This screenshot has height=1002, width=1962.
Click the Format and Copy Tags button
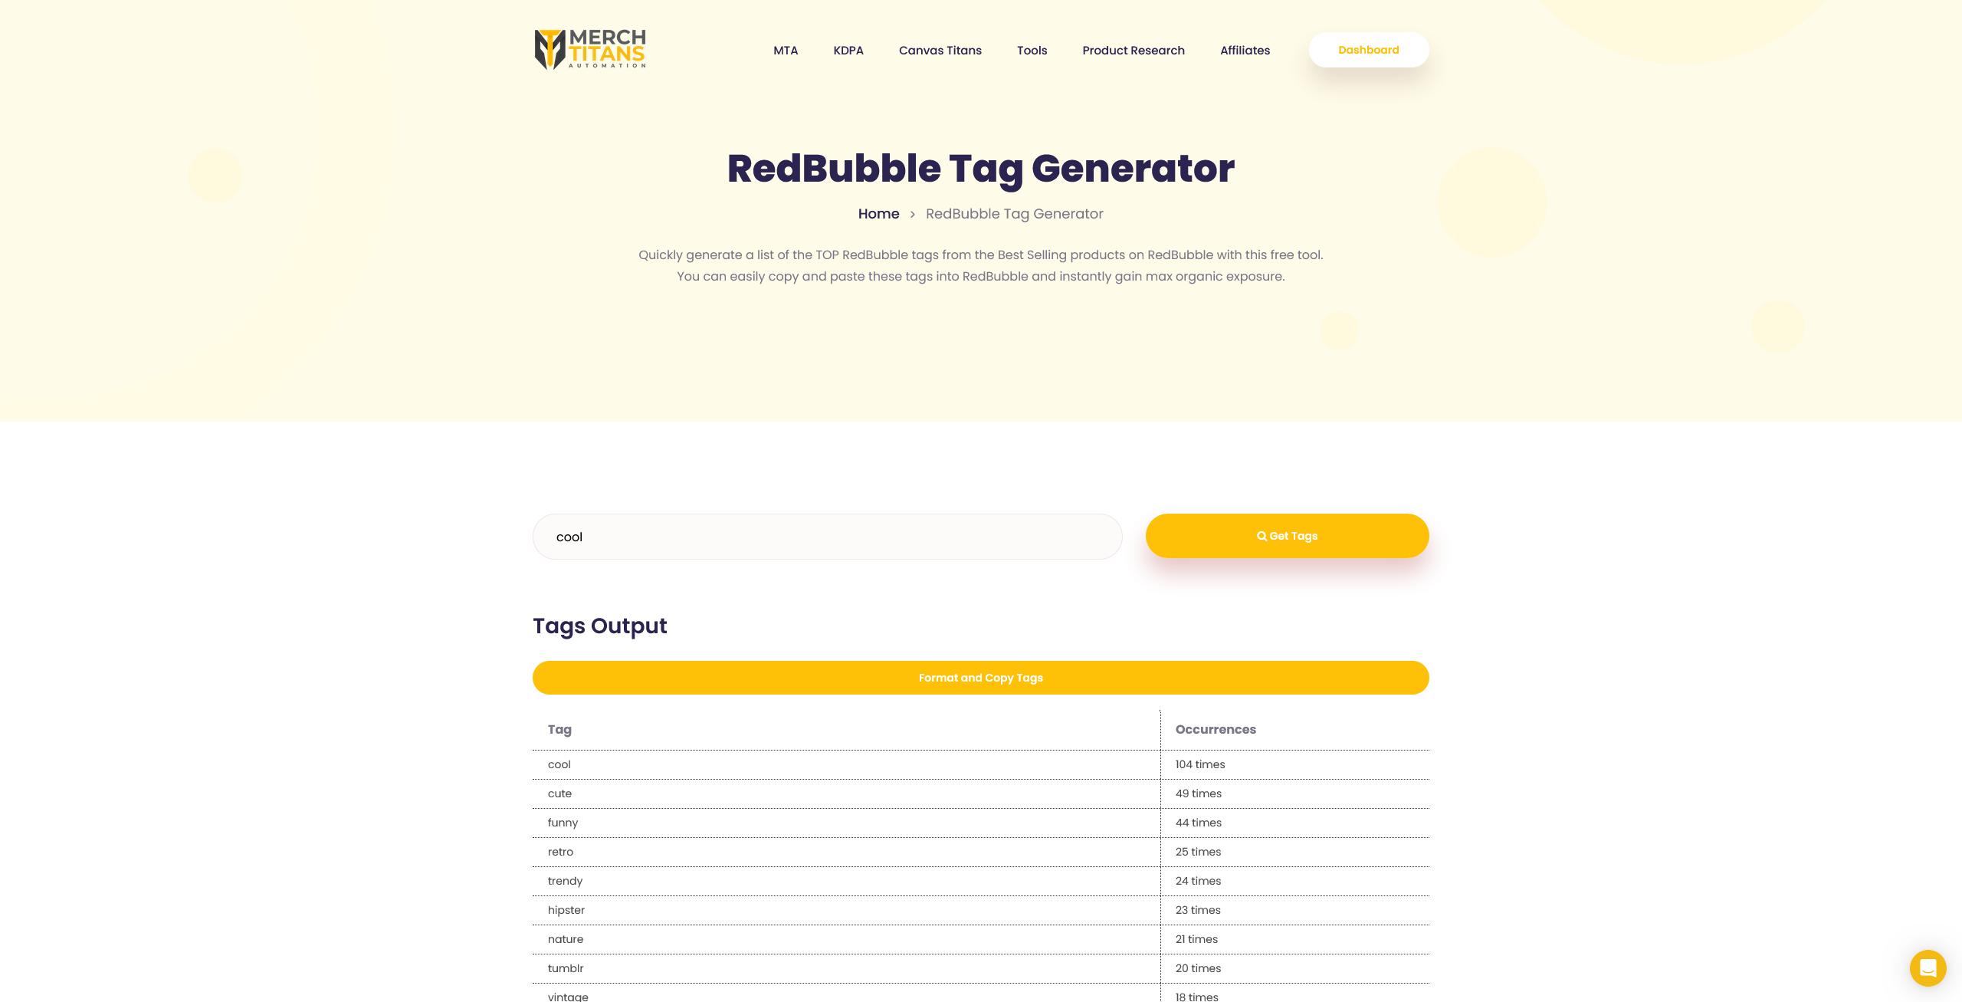(x=981, y=678)
